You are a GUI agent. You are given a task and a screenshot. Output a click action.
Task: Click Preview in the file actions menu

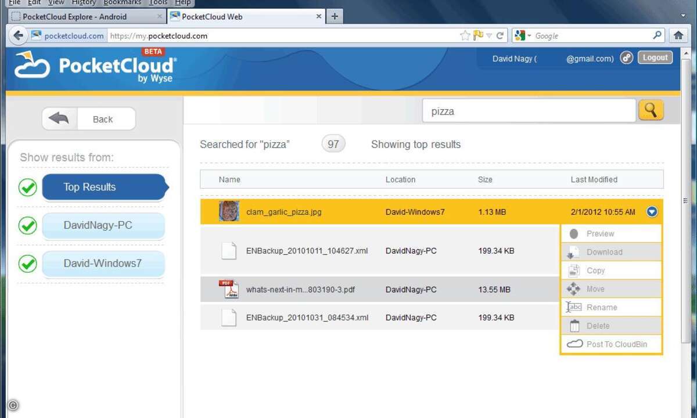click(611, 233)
